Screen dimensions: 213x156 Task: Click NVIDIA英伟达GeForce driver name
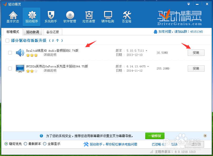[x=57, y=66]
